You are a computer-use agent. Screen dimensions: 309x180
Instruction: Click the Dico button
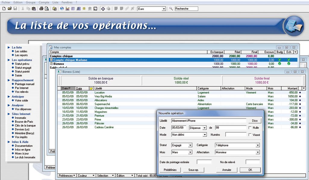(255, 121)
